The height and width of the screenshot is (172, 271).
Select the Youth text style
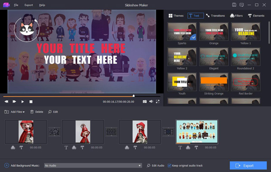click(x=182, y=82)
